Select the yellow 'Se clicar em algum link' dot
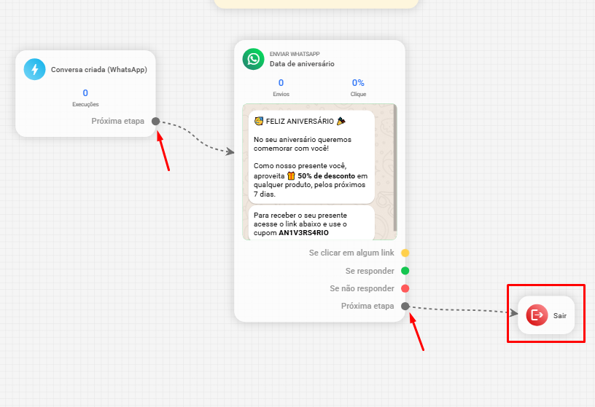 pyautogui.click(x=405, y=253)
